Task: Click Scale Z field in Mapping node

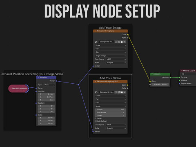Action: [x=46, y=124]
